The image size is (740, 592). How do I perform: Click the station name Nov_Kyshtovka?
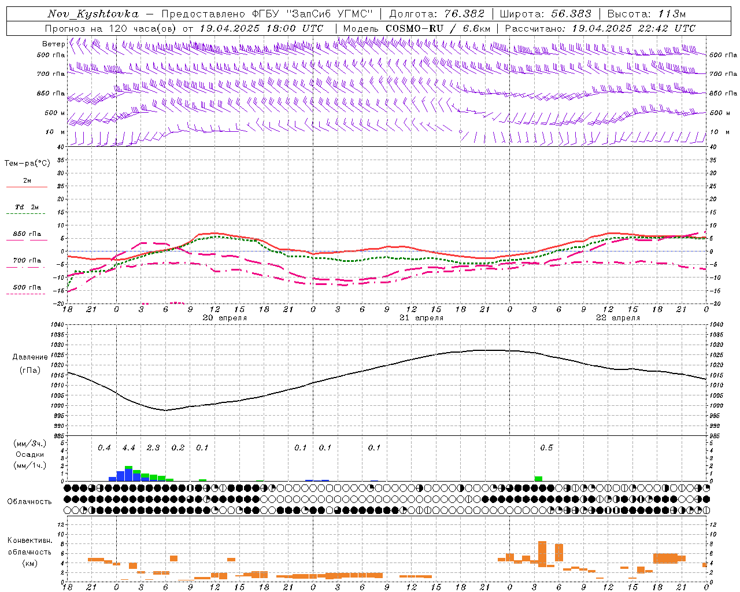coord(93,14)
